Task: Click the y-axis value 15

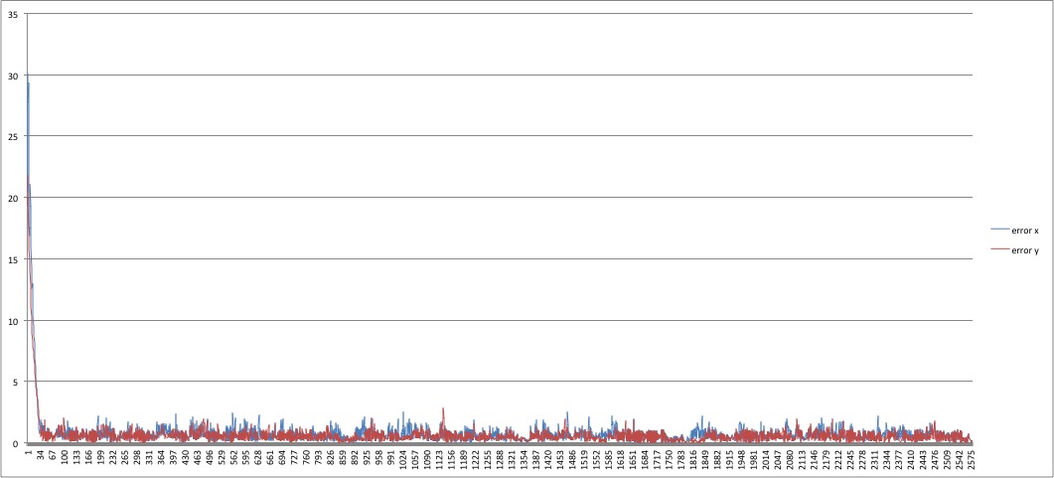Action: pos(14,258)
